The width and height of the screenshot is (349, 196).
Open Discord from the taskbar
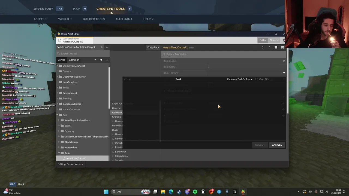click(x=187, y=192)
